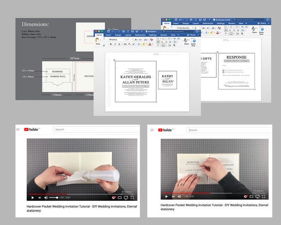Tick the first checkbox on the RESPONSE card
Viewport: 281px width, 225px height.
[223, 70]
